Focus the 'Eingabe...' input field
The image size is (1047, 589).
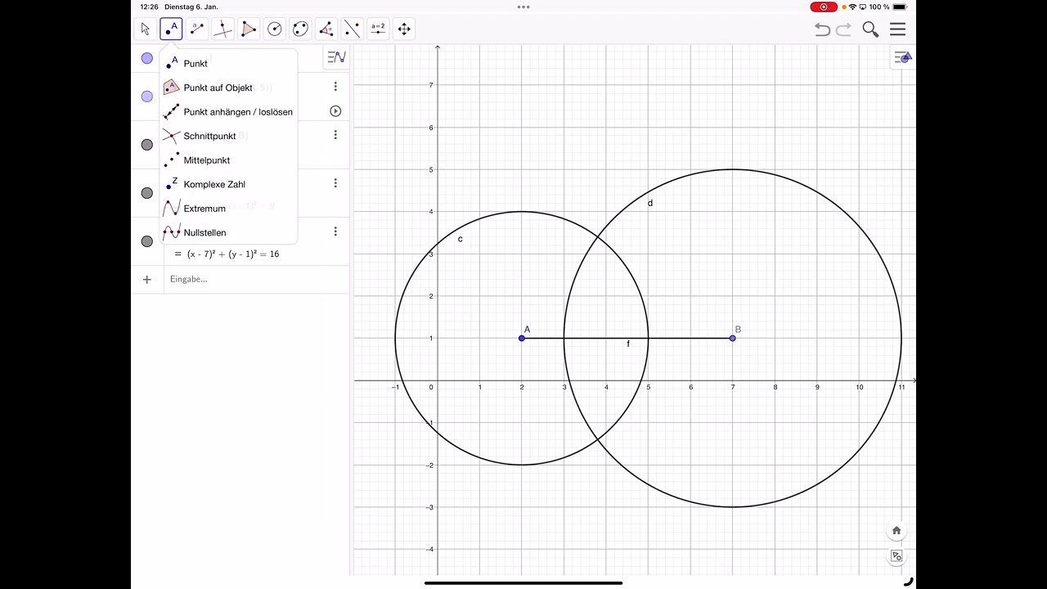tap(257, 279)
